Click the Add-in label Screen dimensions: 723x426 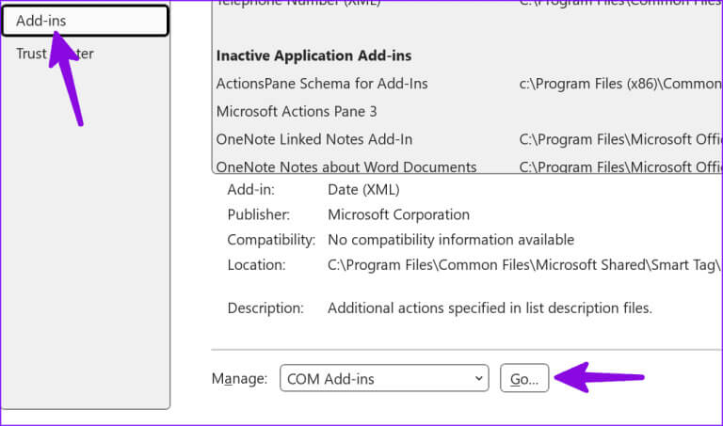250,190
